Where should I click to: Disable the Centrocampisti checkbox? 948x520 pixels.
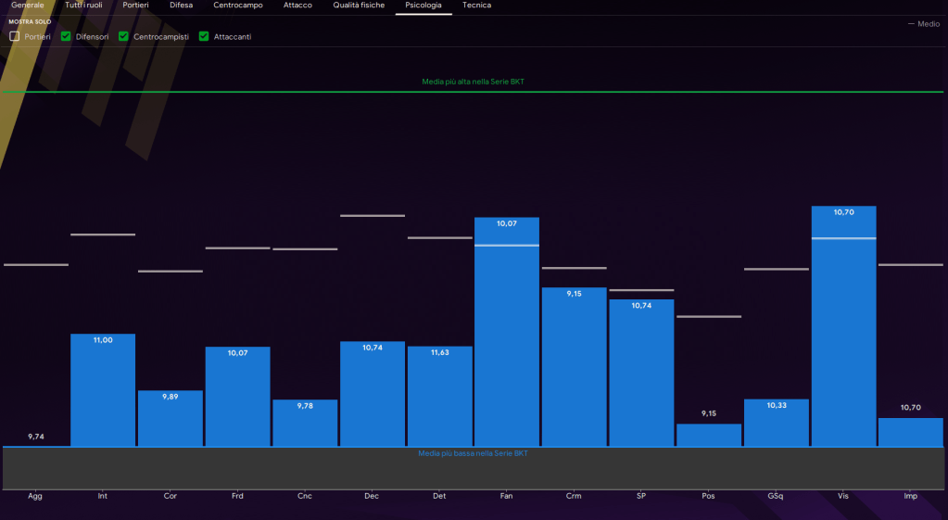coord(124,36)
